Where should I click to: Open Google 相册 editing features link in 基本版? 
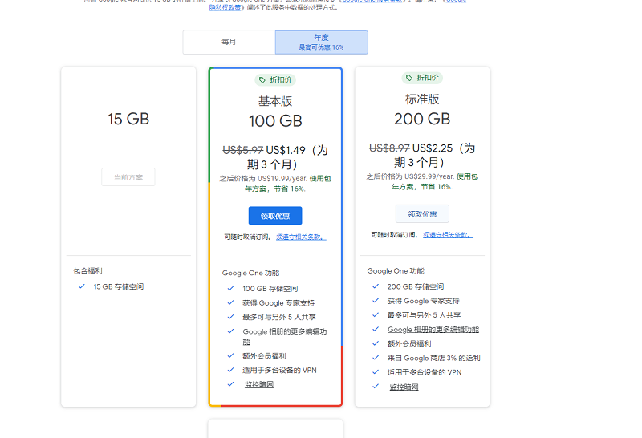click(x=285, y=336)
